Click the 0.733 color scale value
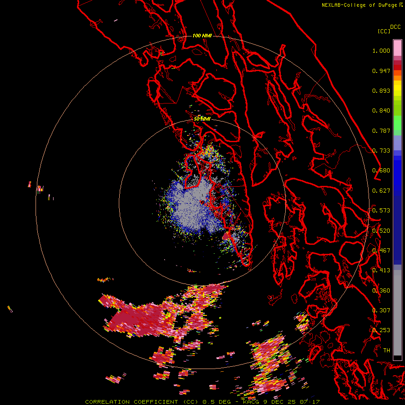Image resolution: width=405 pixels, height=405 pixels. pos(381,151)
